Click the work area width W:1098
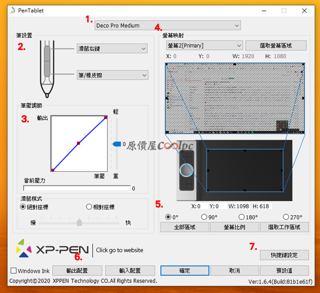Screen dimensions: 320x293 [x=238, y=206]
